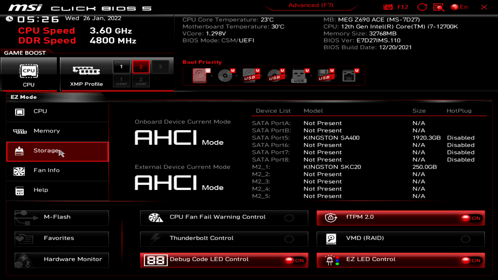Switch to Advanced mode via Advanced (F7)

coord(310,5)
